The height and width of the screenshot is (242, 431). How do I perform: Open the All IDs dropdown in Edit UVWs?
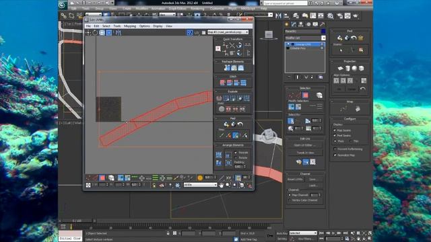[x=200, y=185]
